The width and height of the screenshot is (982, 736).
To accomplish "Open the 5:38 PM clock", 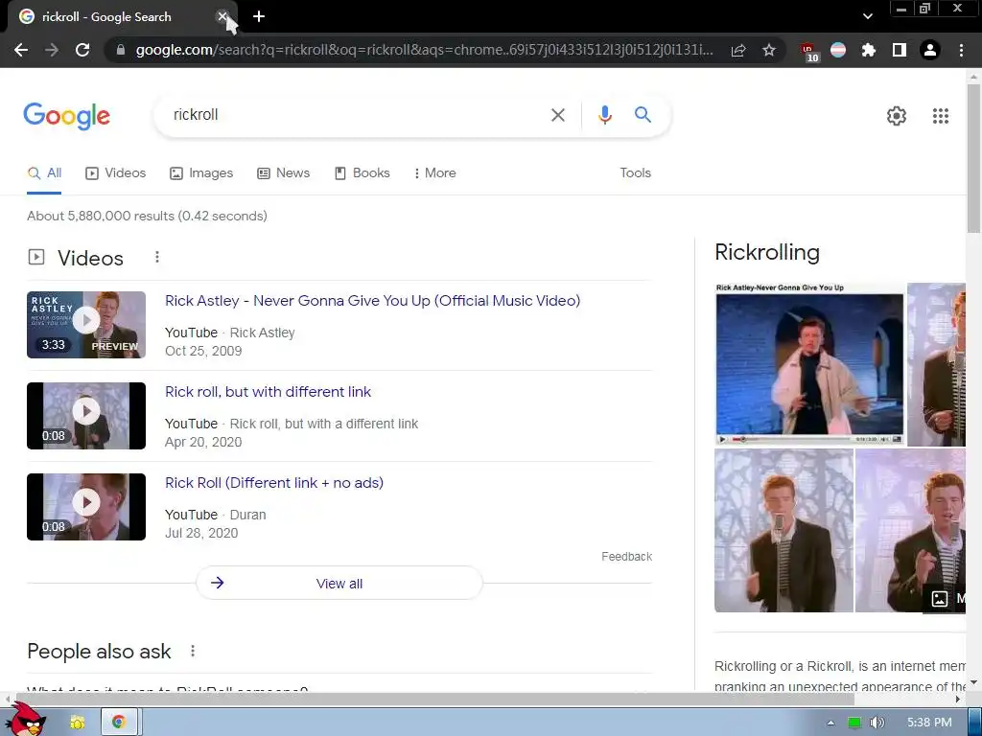I will point(929,723).
